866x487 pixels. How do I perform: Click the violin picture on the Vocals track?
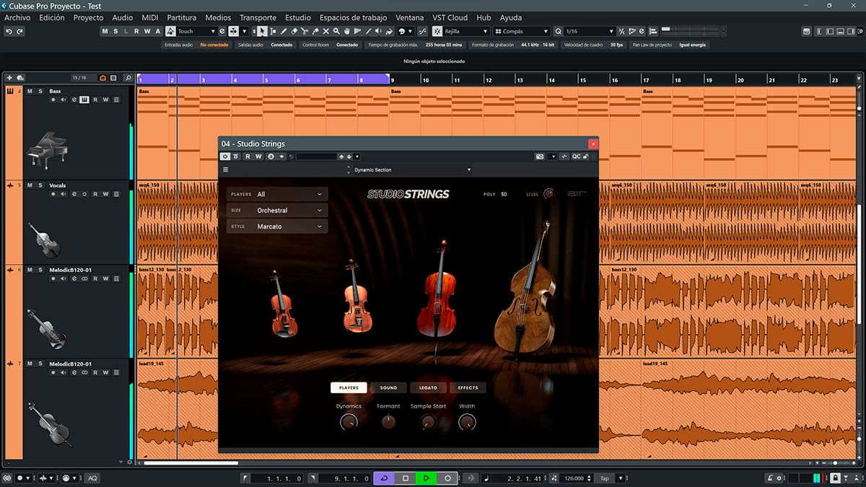click(44, 240)
